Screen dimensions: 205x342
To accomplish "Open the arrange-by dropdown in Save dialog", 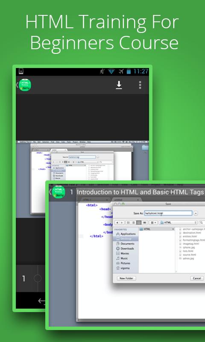I will pos(153,222).
